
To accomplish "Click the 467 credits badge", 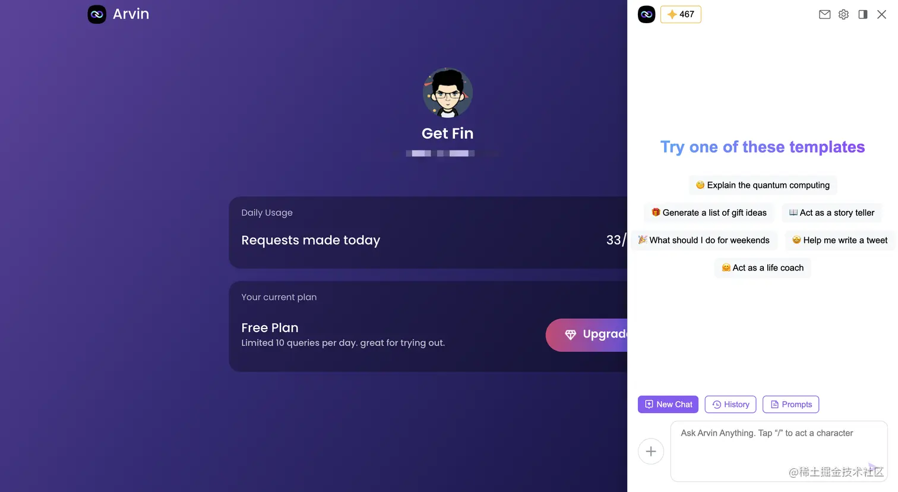I will click(681, 14).
